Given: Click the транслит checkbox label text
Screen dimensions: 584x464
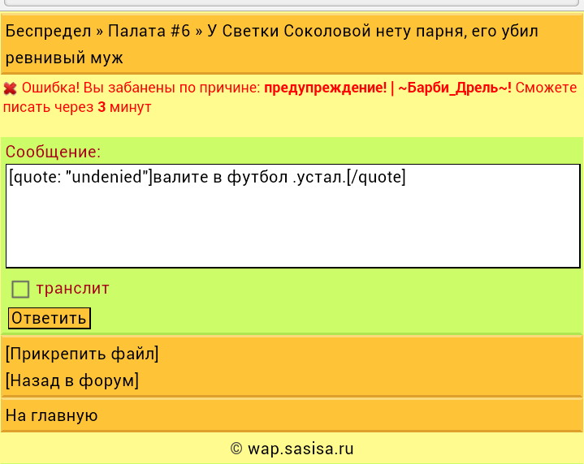Looking at the screenshot, I should pyautogui.click(x=72, y=289).
